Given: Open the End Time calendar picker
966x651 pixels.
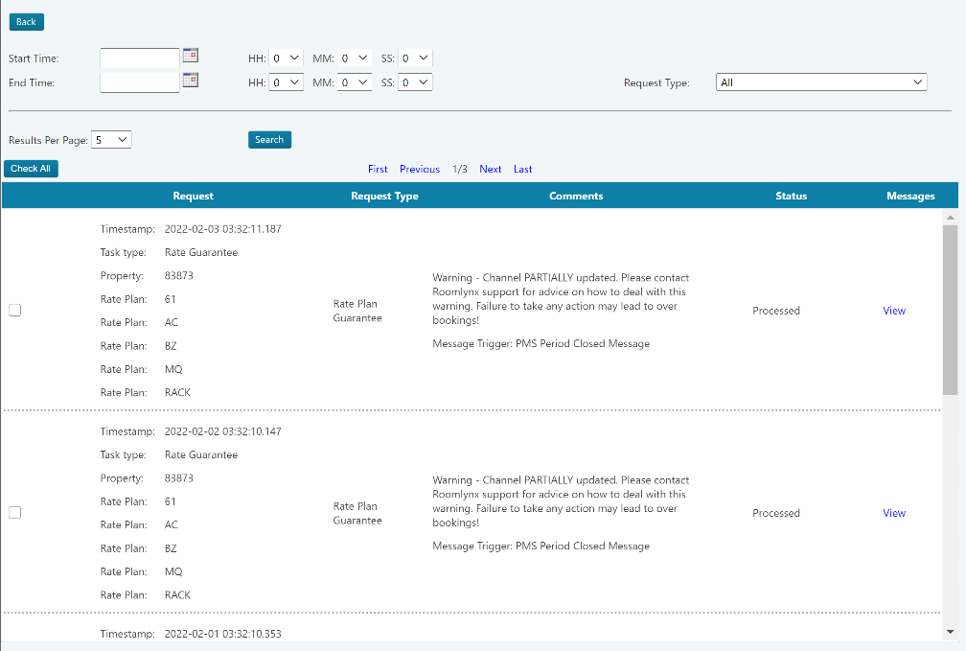Looking at the screenshot, I should (x=191, y=80).
